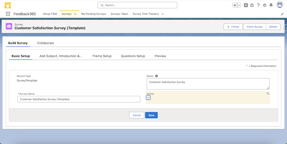Focus the global Search box
287x144 pixels.
click(x=137, y=5)
